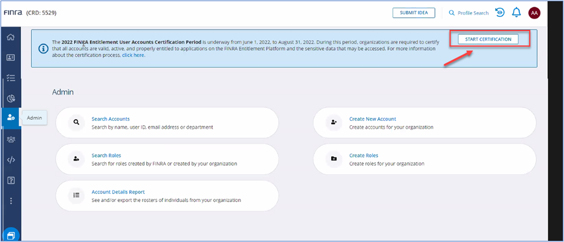564x242 pixels.
Task: Click the recently viewed eye icon
Action: coord(500,13)
